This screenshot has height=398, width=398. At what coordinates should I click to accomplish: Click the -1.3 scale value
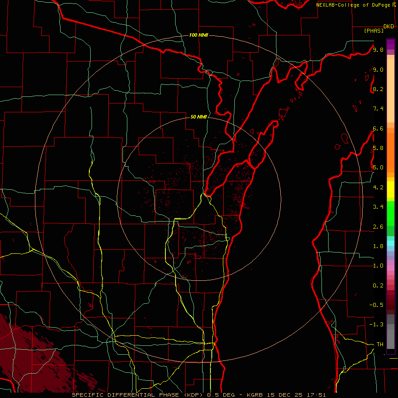(376, 325)
